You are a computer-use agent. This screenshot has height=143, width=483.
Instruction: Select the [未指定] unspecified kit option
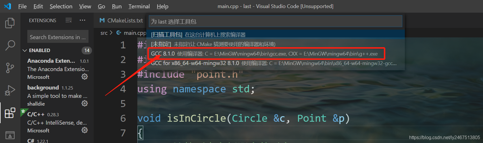(276, 44)
